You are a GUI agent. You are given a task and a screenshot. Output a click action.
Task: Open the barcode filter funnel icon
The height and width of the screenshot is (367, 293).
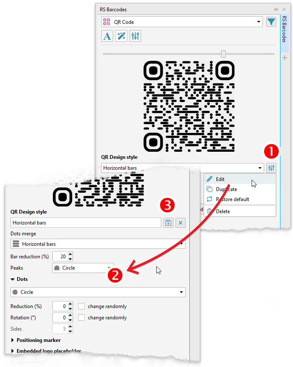[x=271, y=22]
